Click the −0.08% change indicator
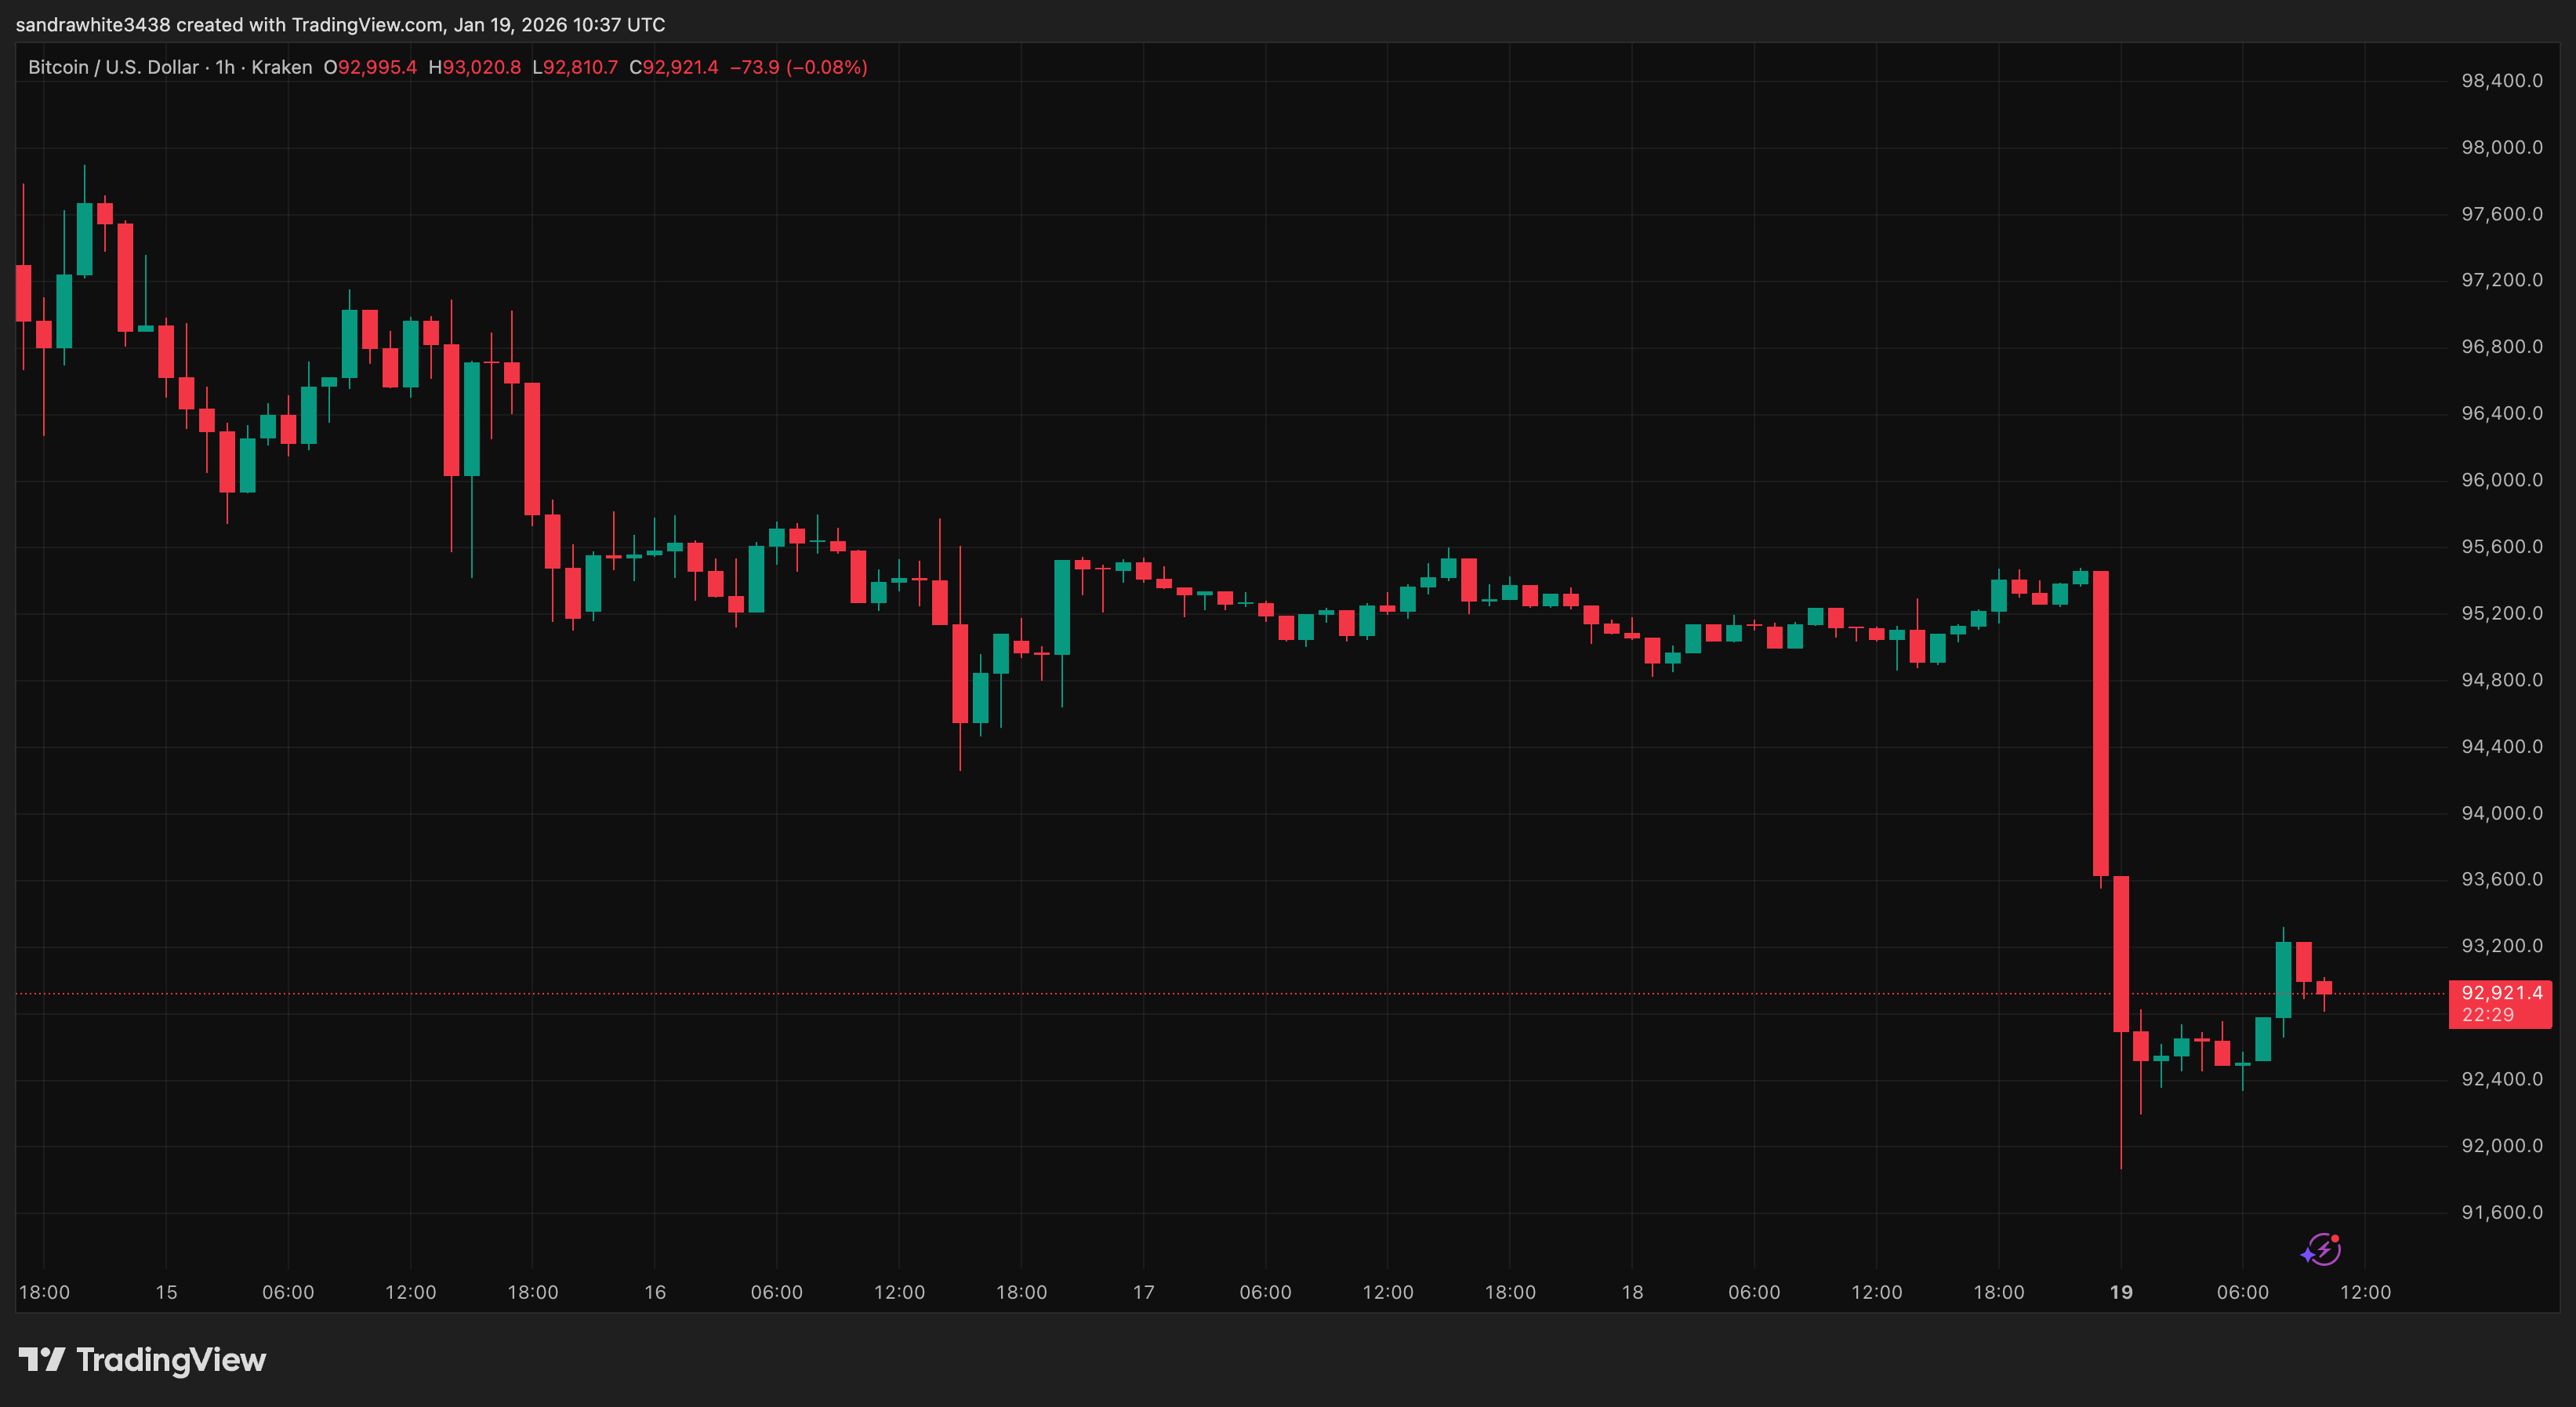The height and width of the screenshot is (1407, 2576). coord(833,67)
